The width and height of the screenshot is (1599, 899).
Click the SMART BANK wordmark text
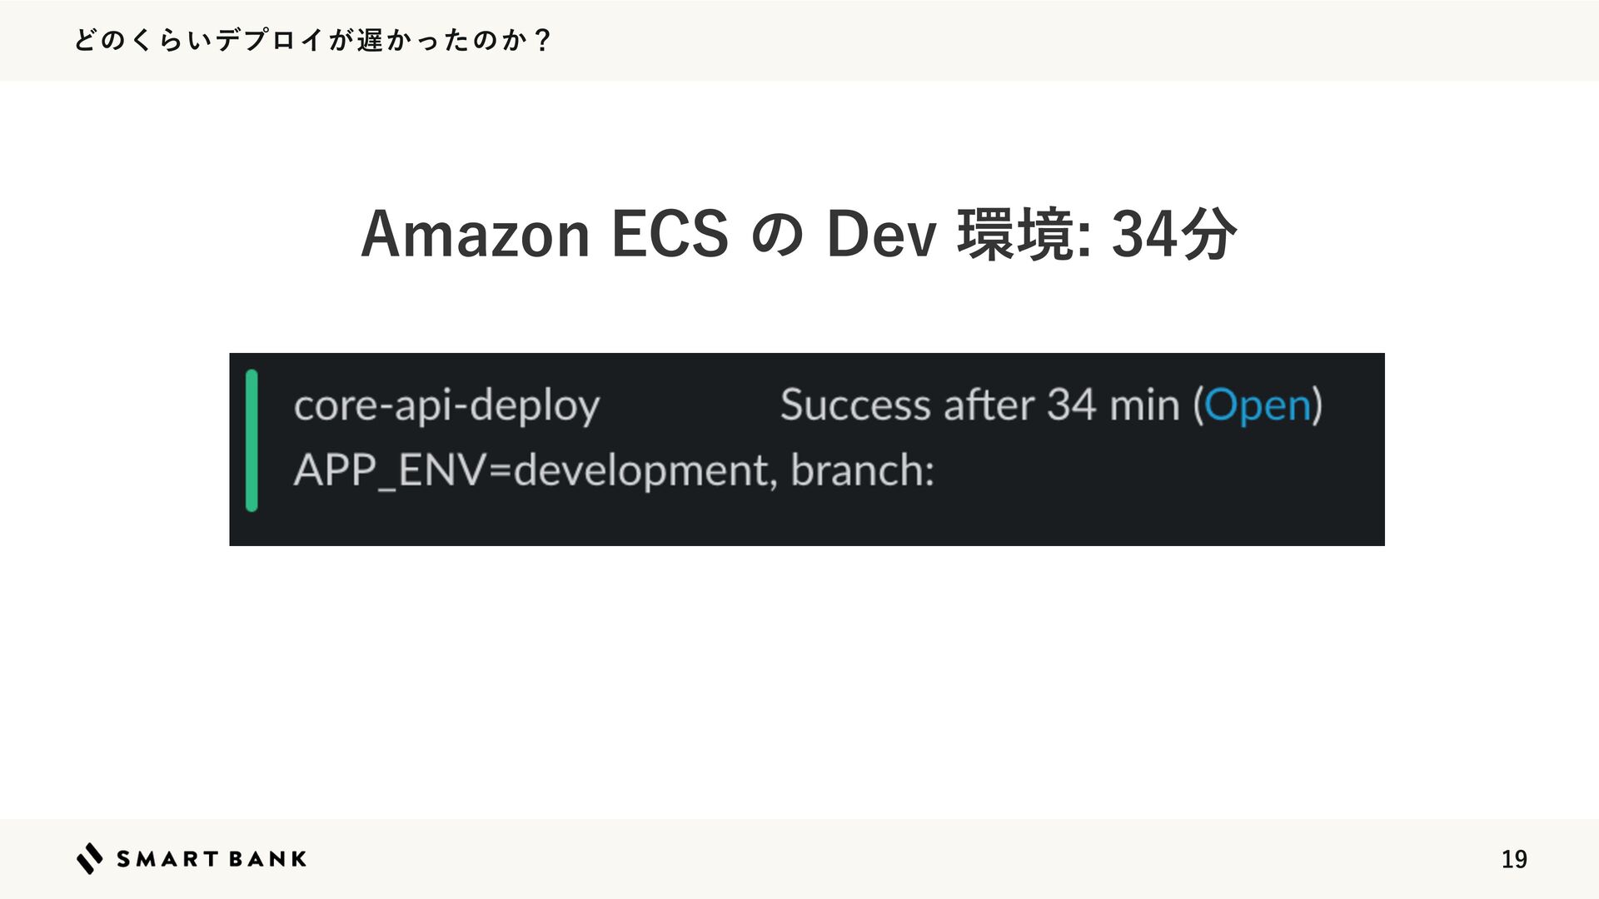tap(212, 859)
